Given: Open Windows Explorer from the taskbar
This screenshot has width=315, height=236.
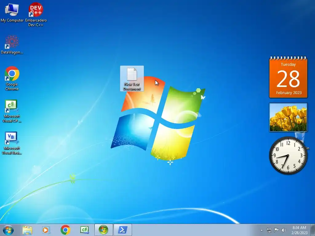Looking at the screenshot, I should click(27, 230).
